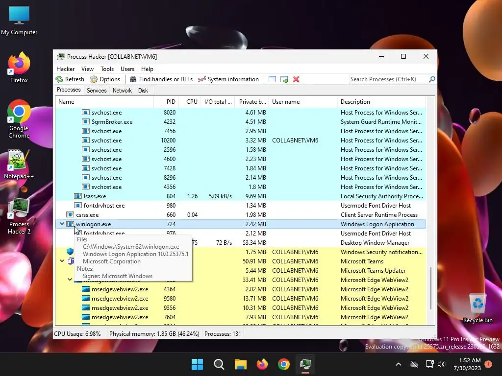Viewport: 502px width, 376px height.
Task: Select the csrss.exe process
Action: tap(241, 214)
